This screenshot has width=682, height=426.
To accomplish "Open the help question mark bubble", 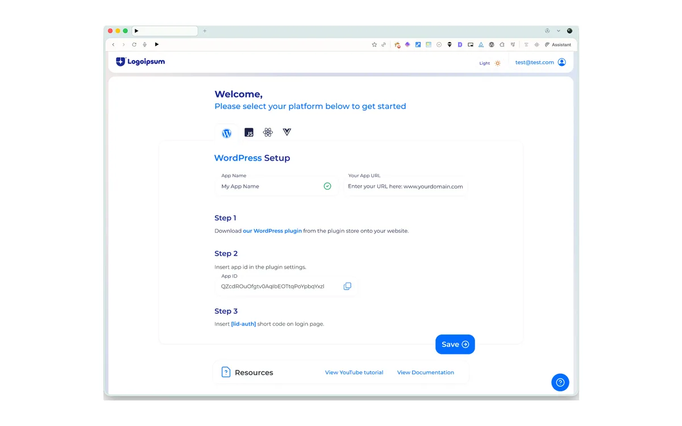I will click(x=560, y=382).
